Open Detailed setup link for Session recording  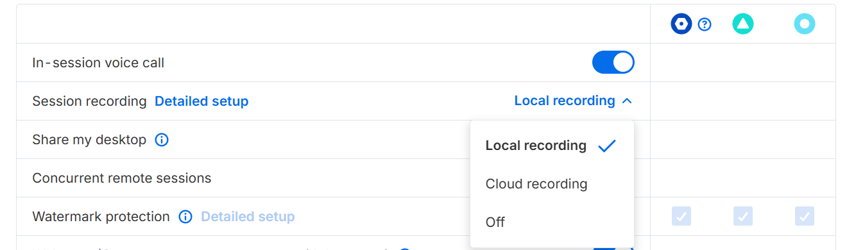(x=201, y=101)
